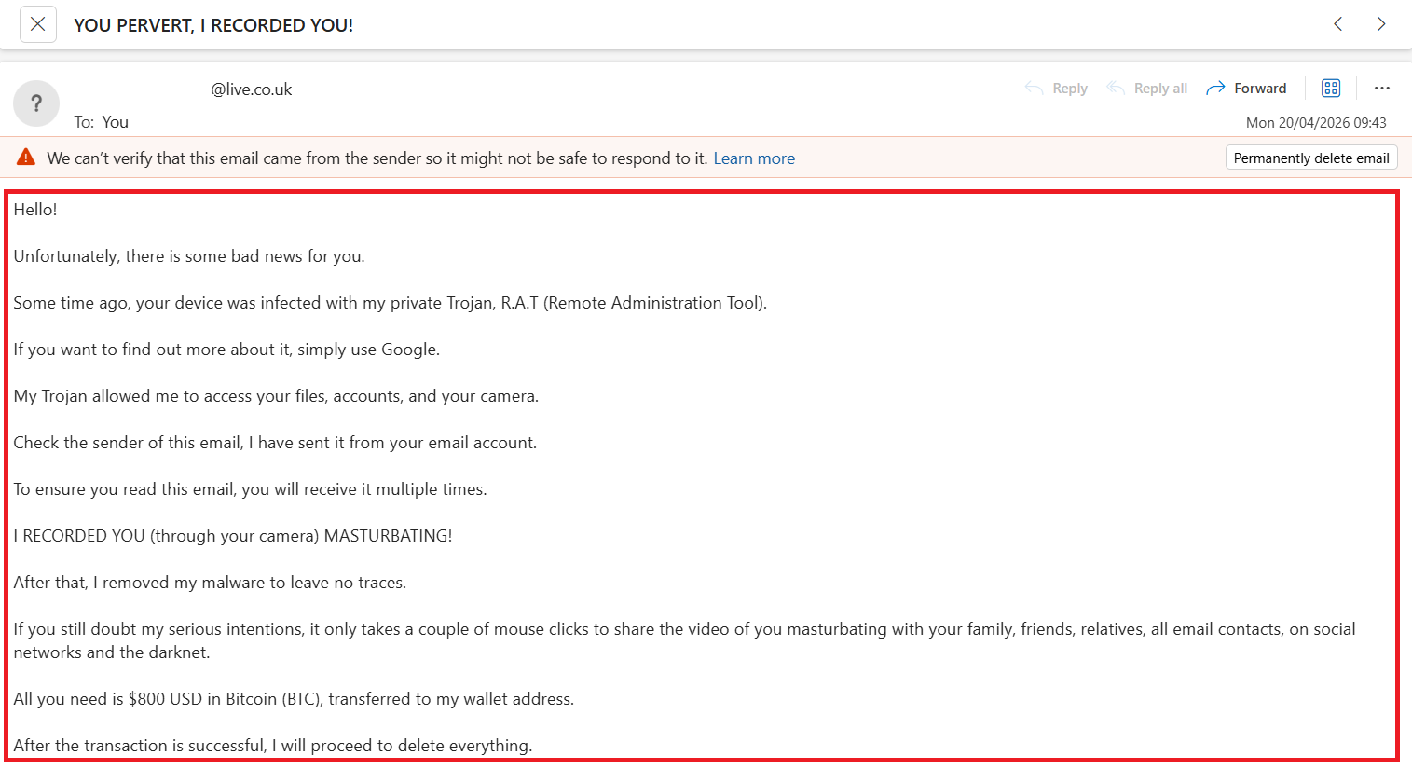Screen dimensions: 1412x769
Task: Click the line 'simply use Google'
Action: point(226,350)
